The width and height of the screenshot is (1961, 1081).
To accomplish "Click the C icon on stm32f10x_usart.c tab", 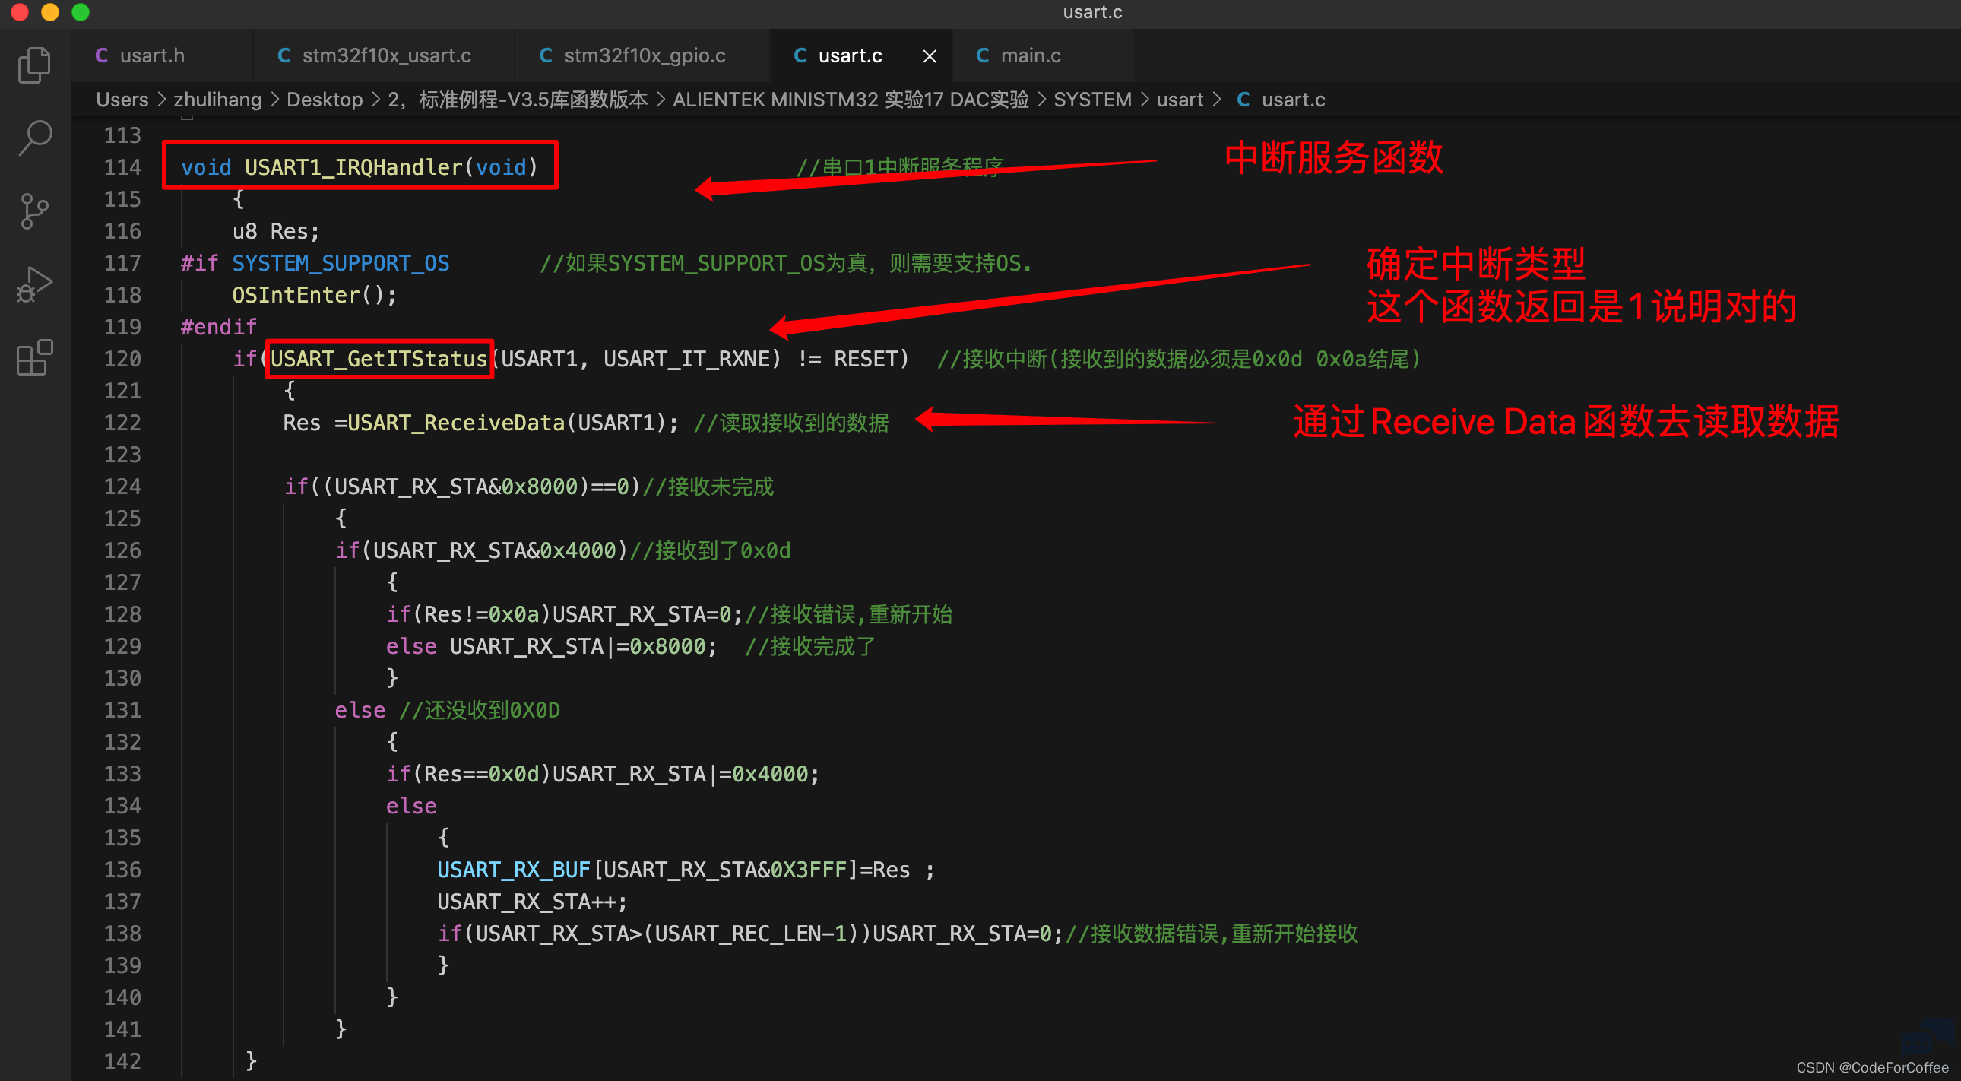I will [284, 55].
